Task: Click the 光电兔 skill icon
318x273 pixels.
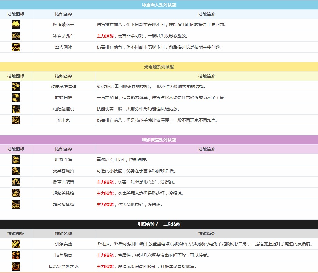Action: pos(16,120)
